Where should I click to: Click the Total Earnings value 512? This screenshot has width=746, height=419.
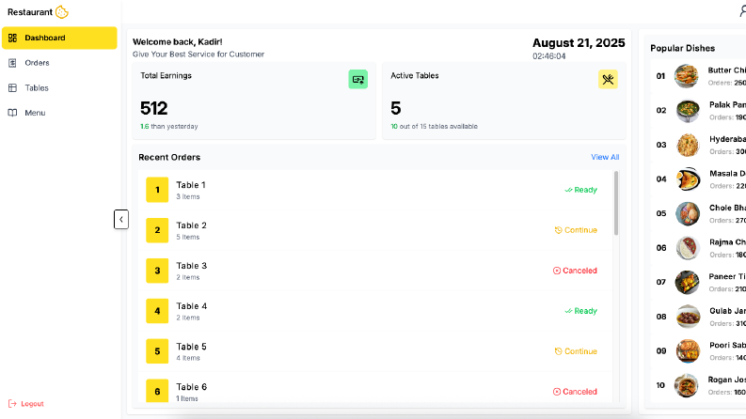153,108
